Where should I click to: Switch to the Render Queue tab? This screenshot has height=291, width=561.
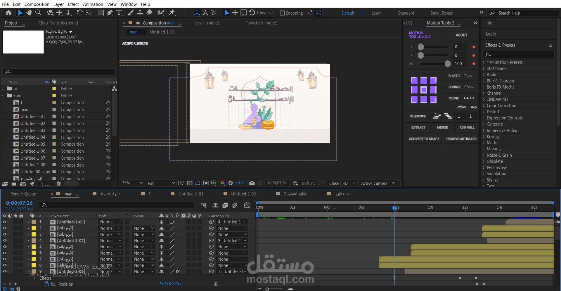tap(23, 194)
